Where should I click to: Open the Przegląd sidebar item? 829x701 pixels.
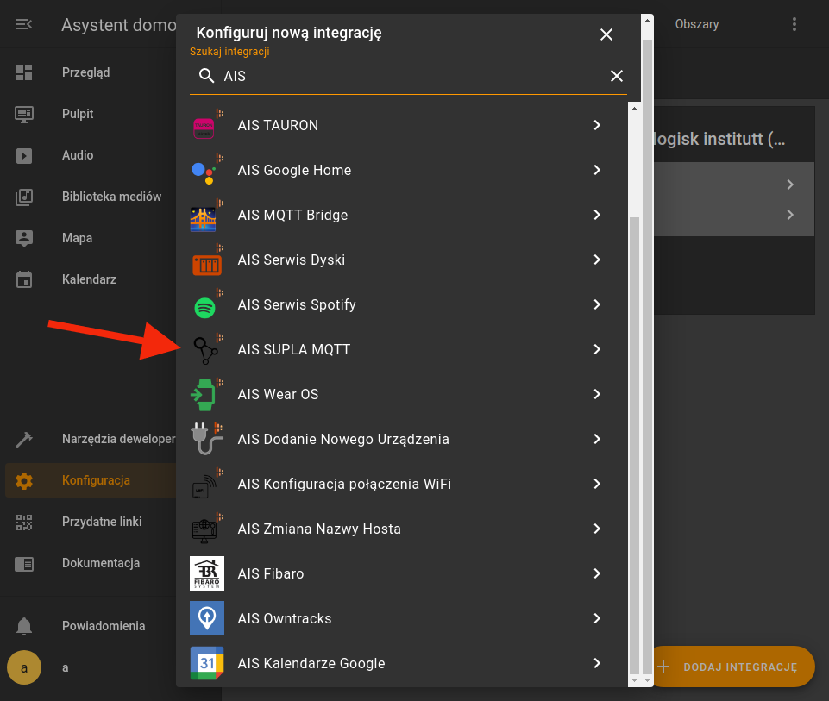coord(91,72)
